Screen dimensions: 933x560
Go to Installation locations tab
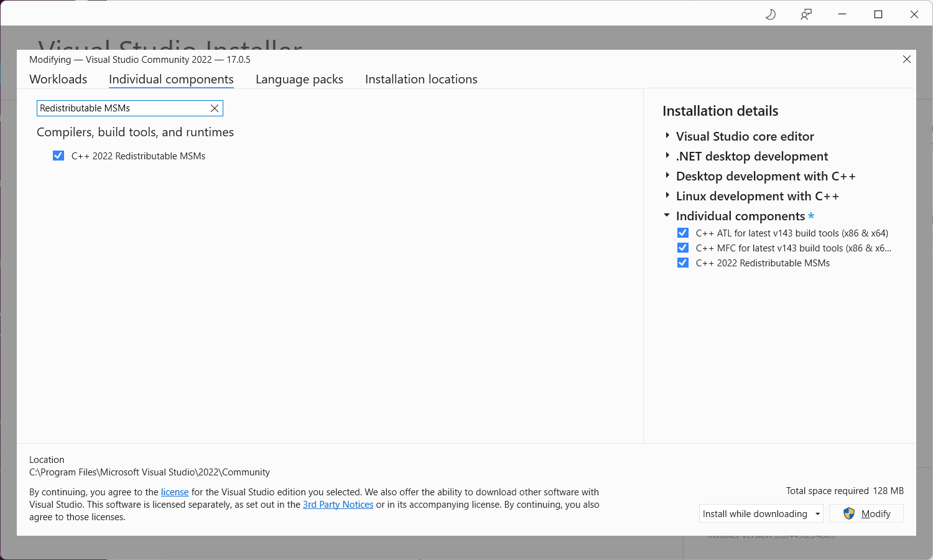421,79
